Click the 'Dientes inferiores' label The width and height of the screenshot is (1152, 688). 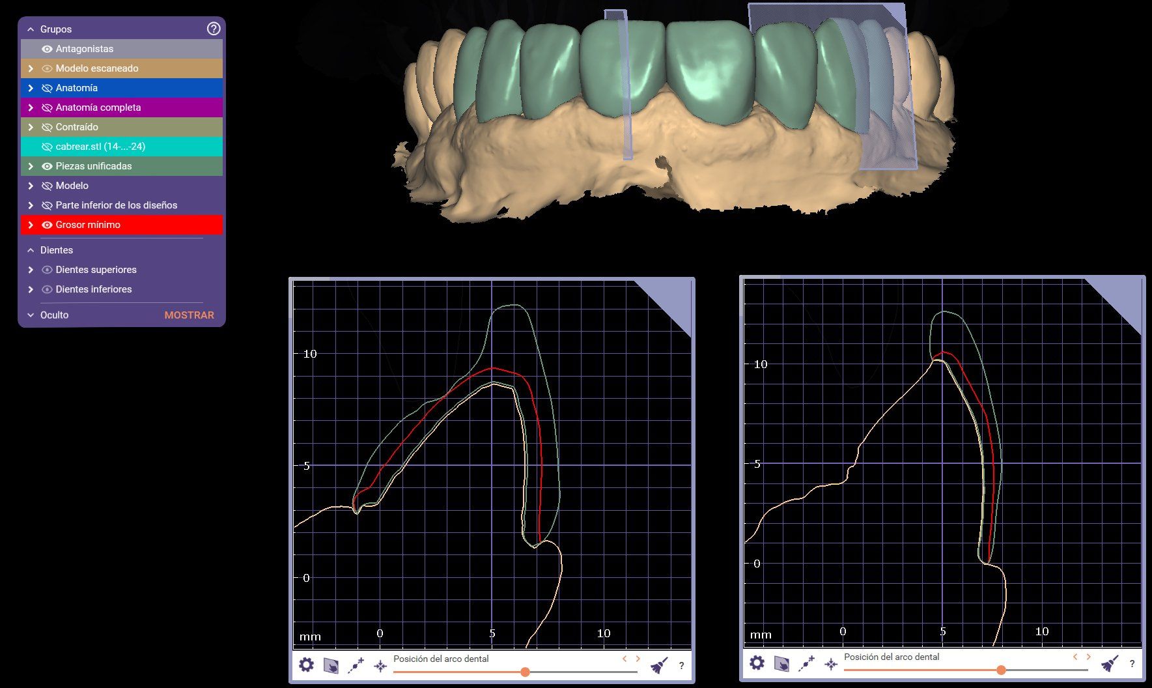(94, 289)
